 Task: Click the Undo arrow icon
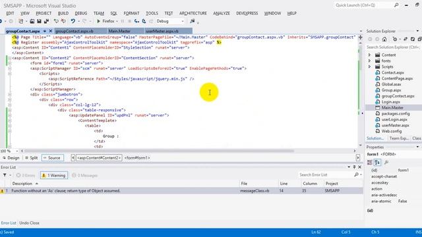(x=73, y=21)
